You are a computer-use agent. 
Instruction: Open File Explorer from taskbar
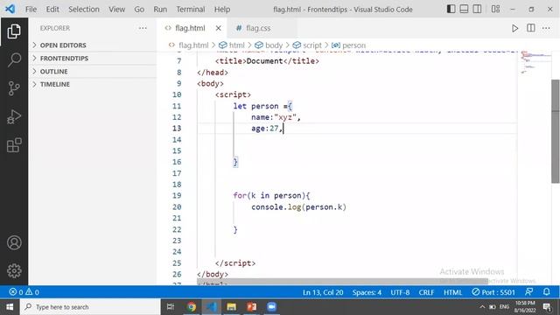pyautogui.click(x=231, y=307)
